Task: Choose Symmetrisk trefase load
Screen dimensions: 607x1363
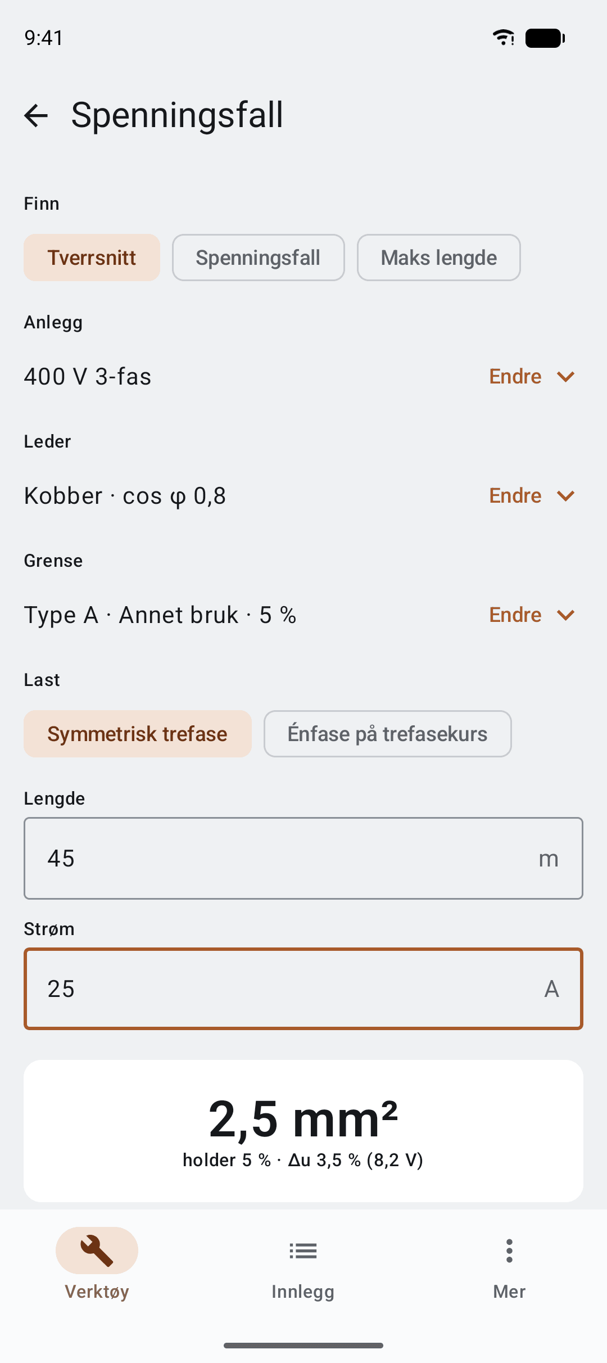Action: [x=137, y=734]
